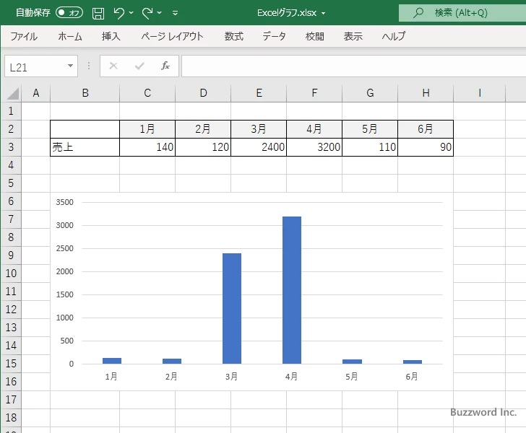The height and width of the screenshot is (433, 526).
Task: Click cell with value 2400
Action: (x=259, y=147)
